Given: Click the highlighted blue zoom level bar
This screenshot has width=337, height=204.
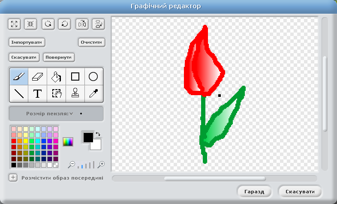Looking at the screenshot, I should click(82, 166).
